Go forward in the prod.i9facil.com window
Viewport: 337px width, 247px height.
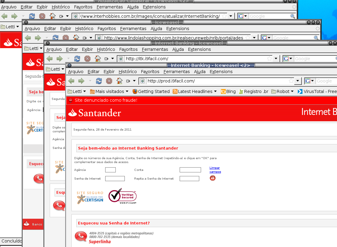coord(81,81)
